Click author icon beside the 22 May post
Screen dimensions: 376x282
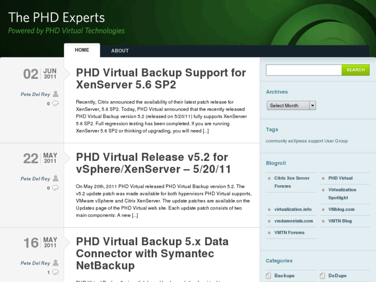[x=56, y=179]
